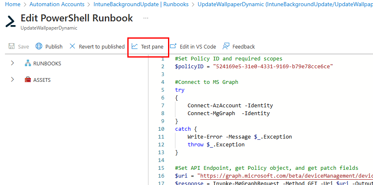The height and width of the screenshot is (185, 373).
Task: Select the ASSETS tree label
Action: [x=42, y=80]
